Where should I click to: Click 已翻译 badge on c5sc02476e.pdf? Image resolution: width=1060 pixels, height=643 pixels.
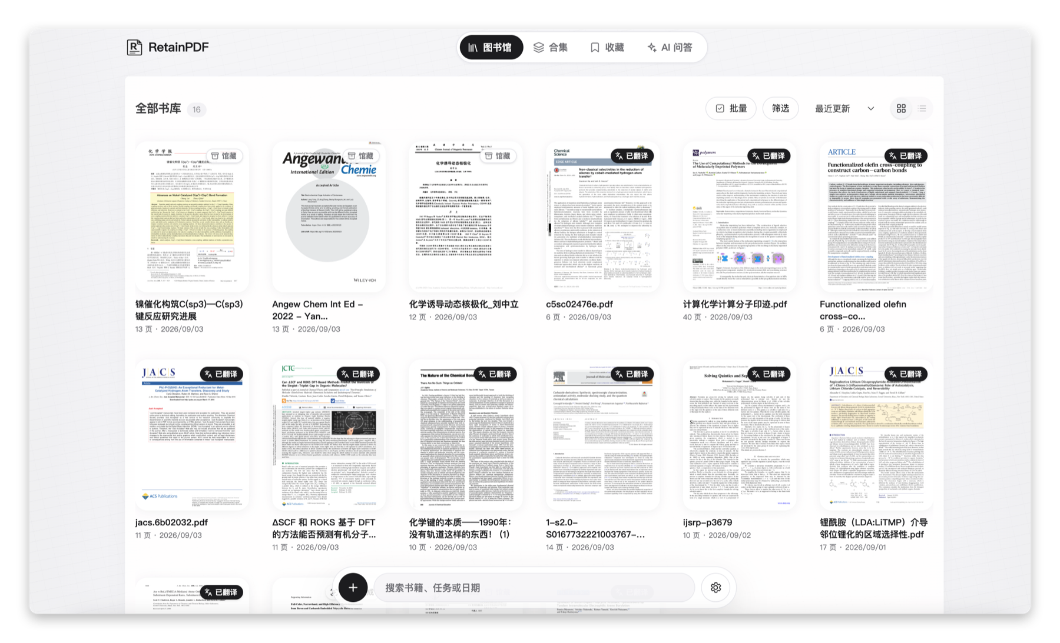pos(631,156)
